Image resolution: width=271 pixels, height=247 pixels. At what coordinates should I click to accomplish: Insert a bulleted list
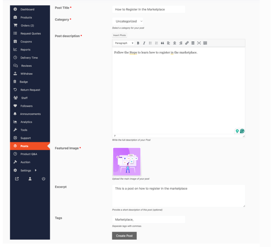(x=150, y=43)
